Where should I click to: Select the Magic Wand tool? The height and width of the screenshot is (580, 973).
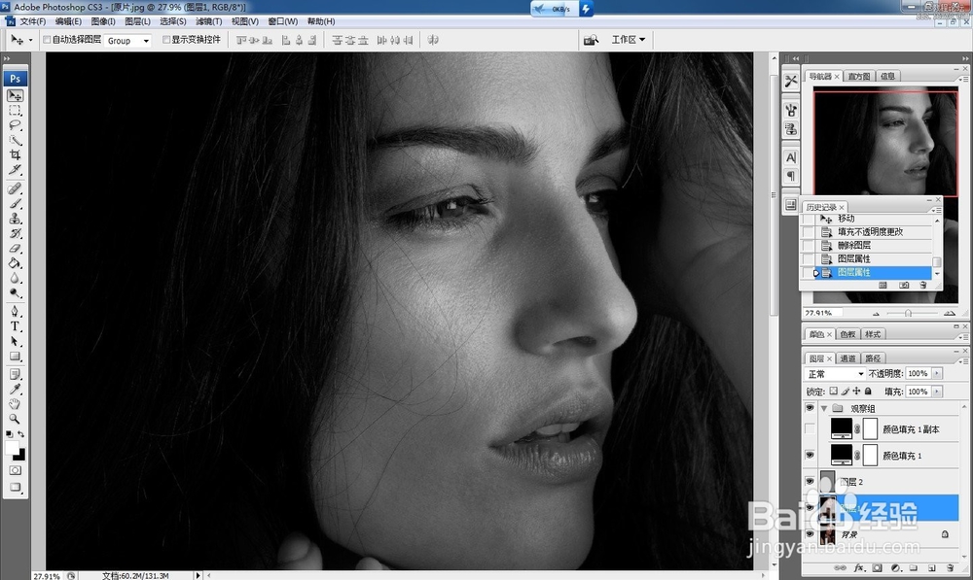click(15, 140)
